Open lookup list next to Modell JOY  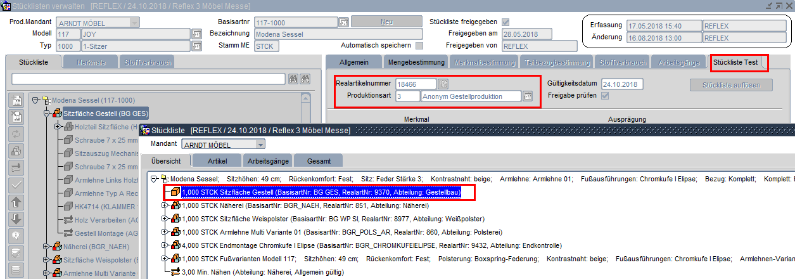click(x=196, y=34)
